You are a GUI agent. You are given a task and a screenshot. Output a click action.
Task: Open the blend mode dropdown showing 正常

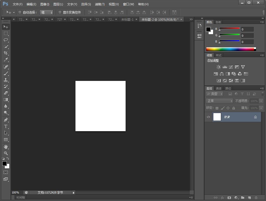[219, 100]
